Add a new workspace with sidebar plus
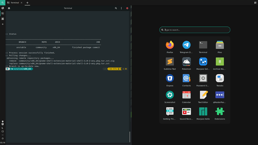 [x=3, y=24]
